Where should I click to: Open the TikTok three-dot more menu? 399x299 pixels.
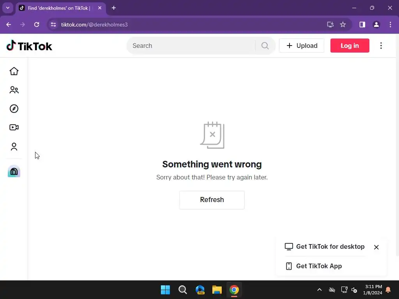coord(381,46)
